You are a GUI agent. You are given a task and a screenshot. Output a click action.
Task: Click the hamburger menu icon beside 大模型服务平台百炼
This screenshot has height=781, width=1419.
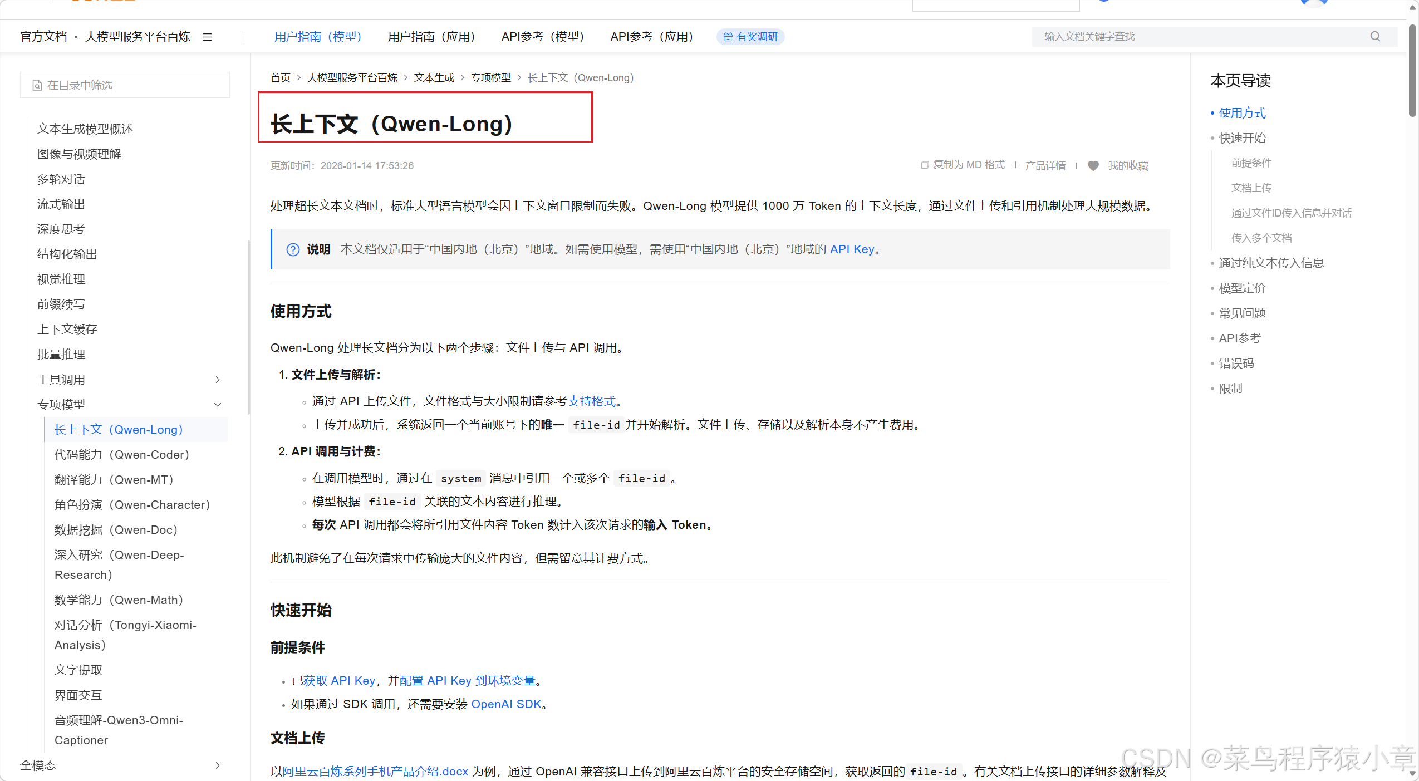click(x=207, y=37)
